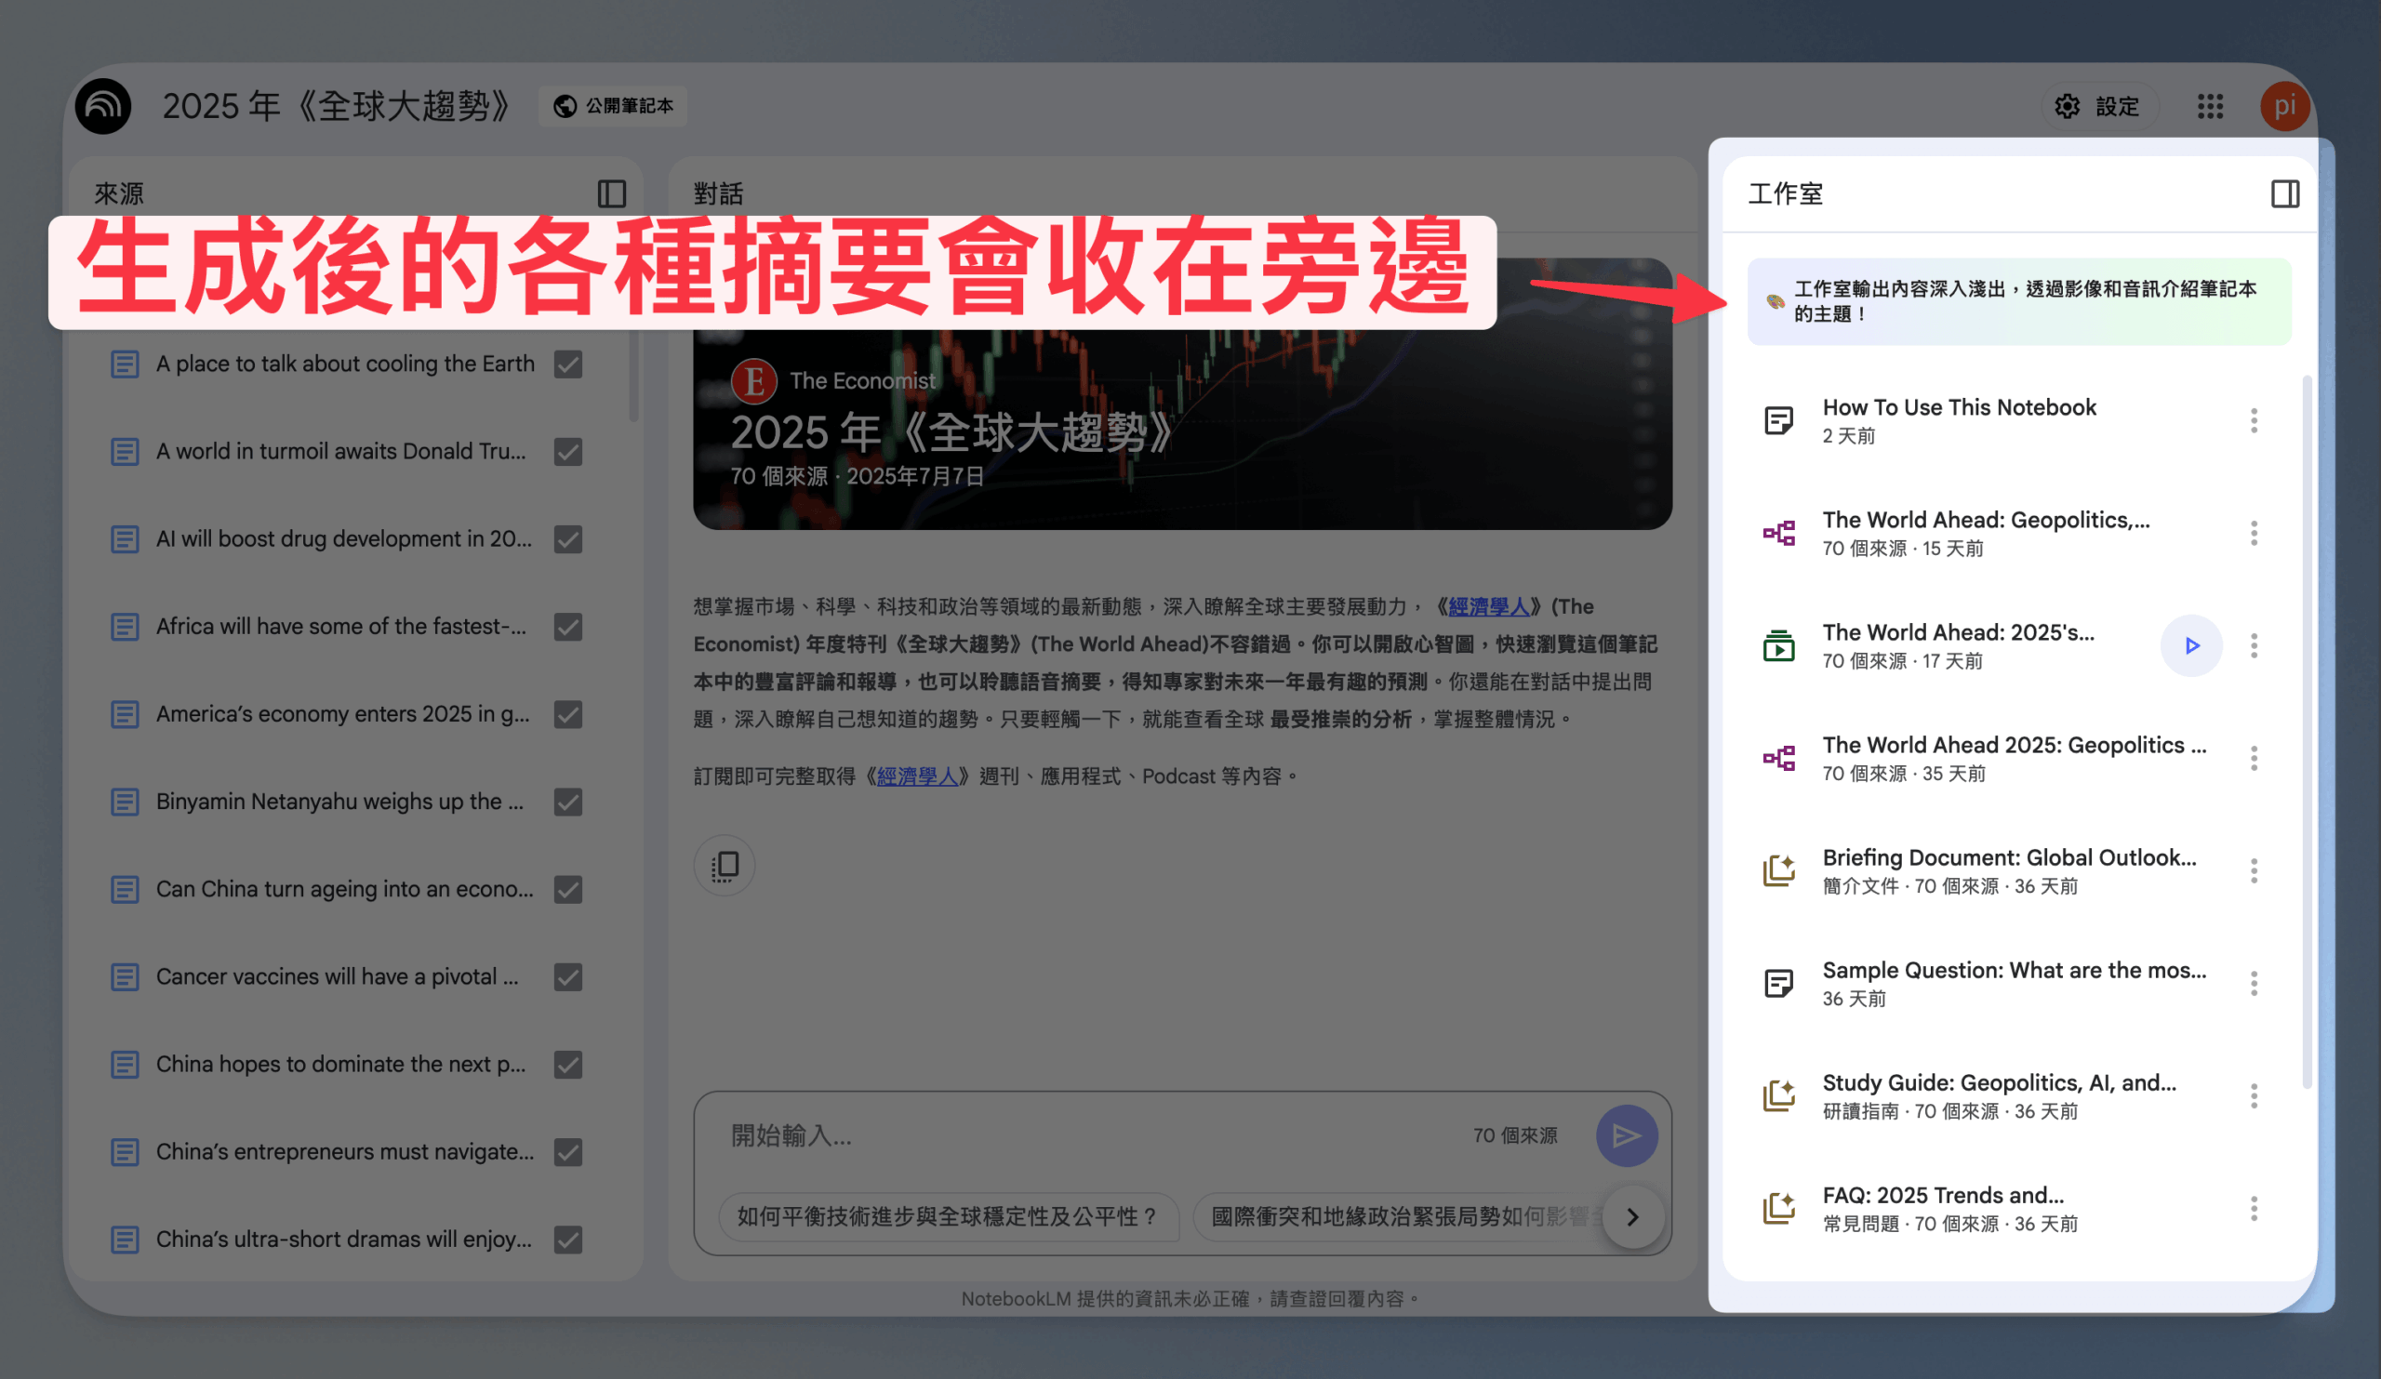Collapse the 工作室 studio panel icon
Screen dimensions: 2381x1379
point(2284,193)
